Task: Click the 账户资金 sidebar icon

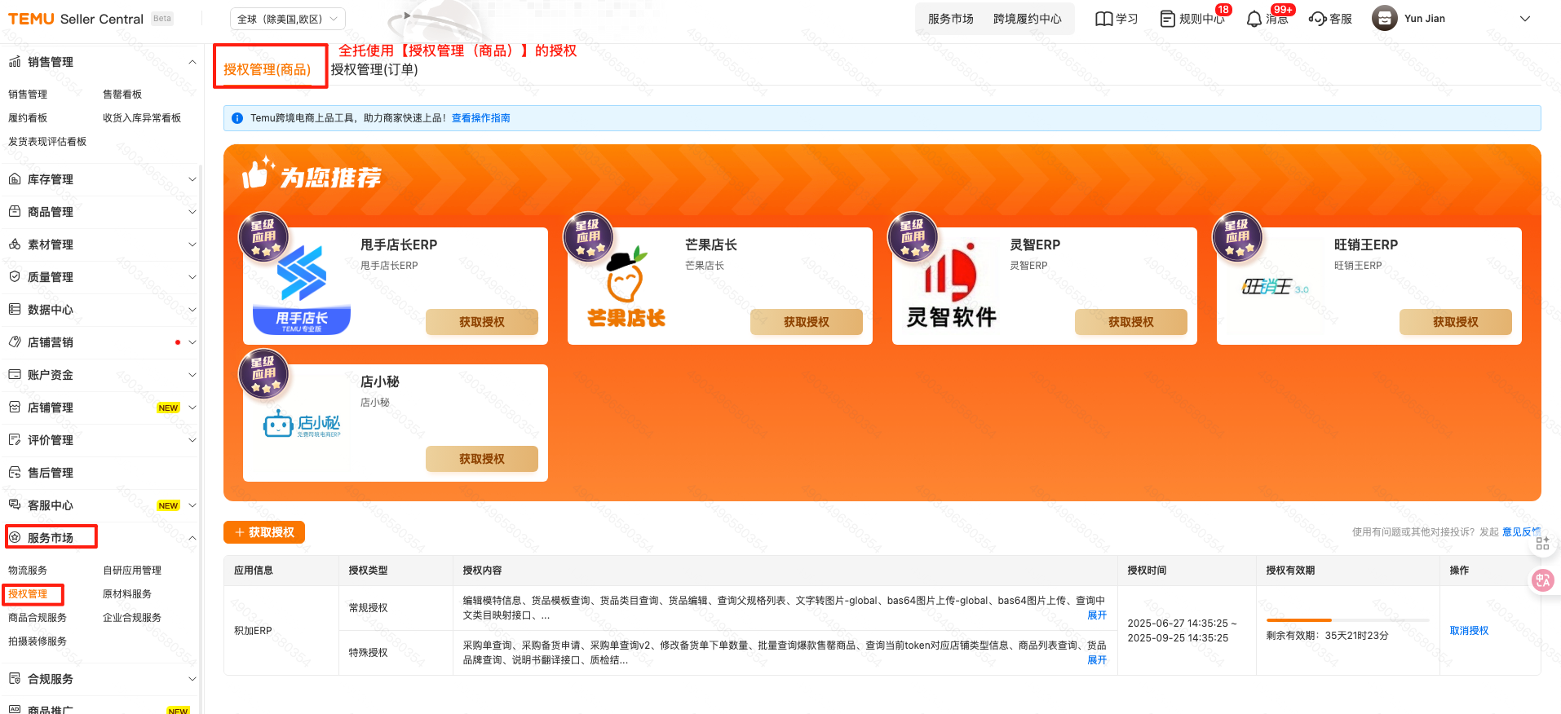Action: 15,375
